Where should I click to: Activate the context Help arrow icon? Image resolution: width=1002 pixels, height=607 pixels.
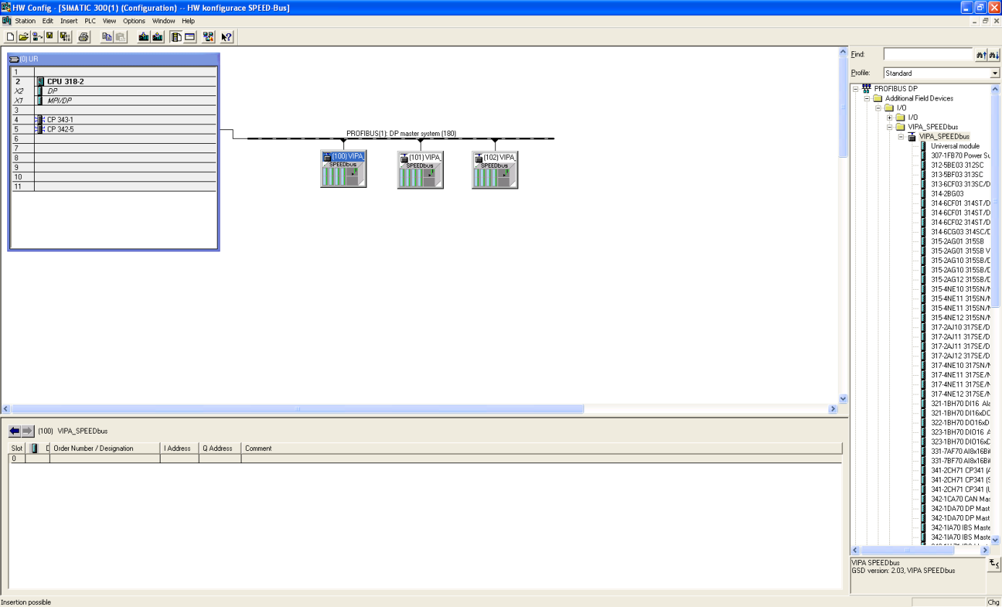(226, 36)
